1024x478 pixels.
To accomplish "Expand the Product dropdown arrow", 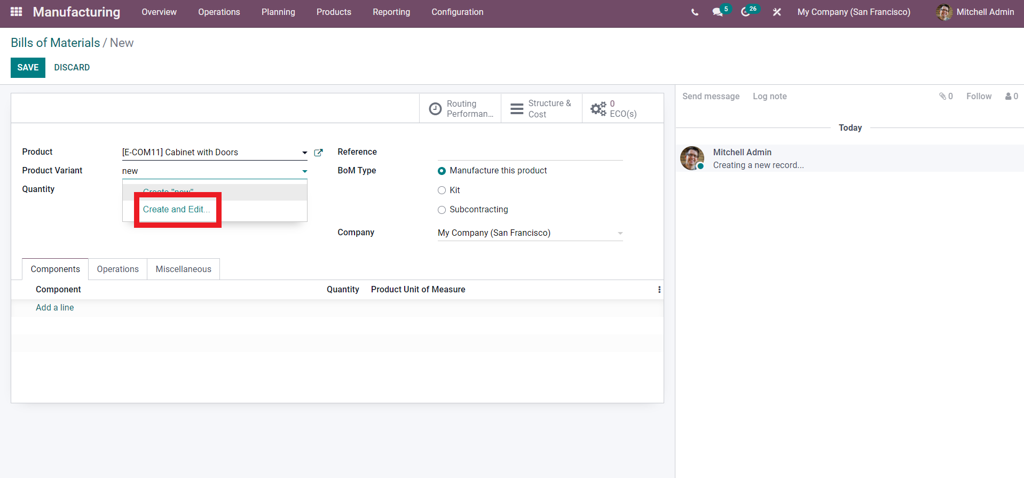I will click(304, 153).
